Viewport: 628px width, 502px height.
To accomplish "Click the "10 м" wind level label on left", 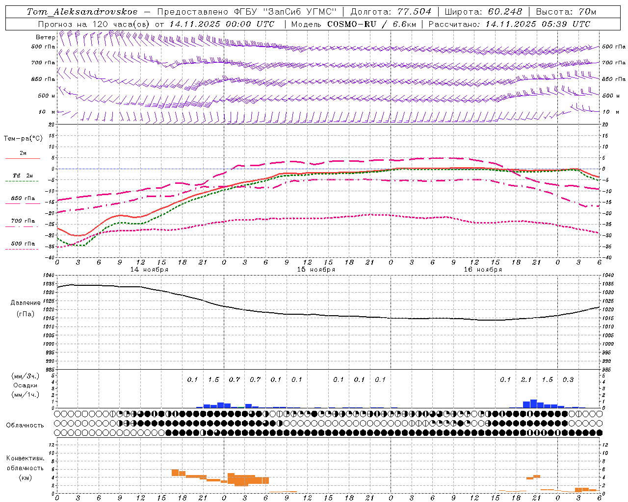I will [x=47, y=112].
